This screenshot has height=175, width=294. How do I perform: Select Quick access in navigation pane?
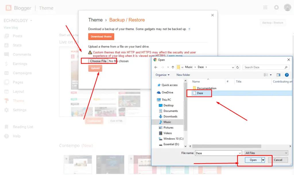(167, 85)
